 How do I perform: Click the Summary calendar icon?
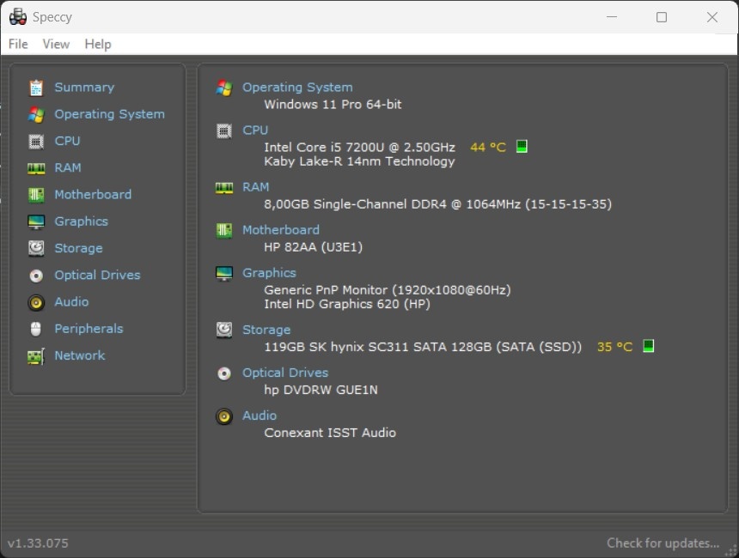tap(35, 87)
